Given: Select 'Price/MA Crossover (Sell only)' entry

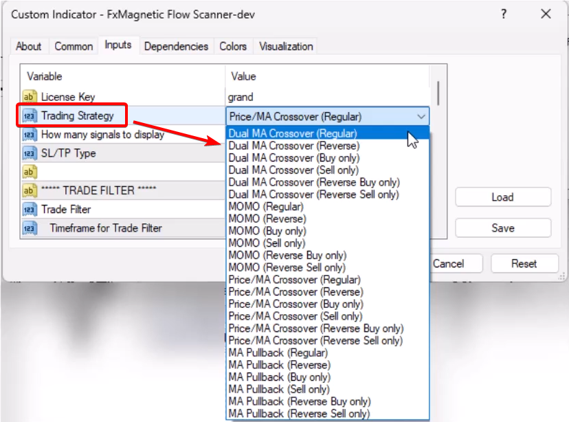Looking at the screenshot, I should 295,316.
